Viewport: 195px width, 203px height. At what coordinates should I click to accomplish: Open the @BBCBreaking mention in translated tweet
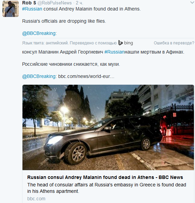point(39,76)
